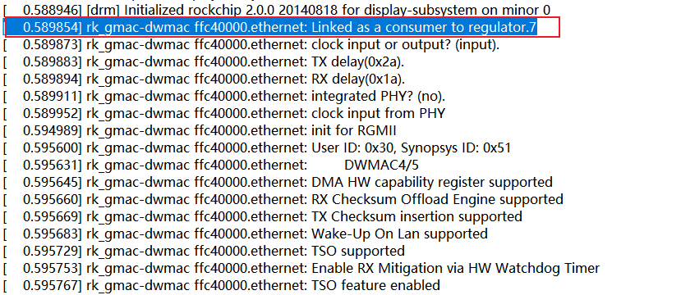Select the 'DWMAC4/5' log line
681x295 pixels.
pyautogui.click(x=211, y=165)
